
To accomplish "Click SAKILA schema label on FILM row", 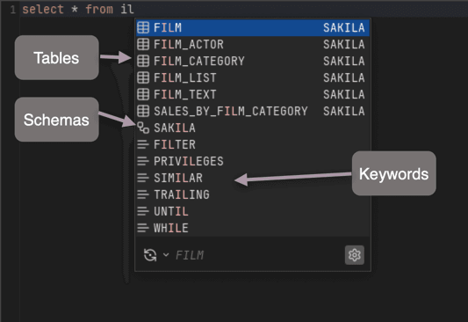I will [x=344, y=28].
